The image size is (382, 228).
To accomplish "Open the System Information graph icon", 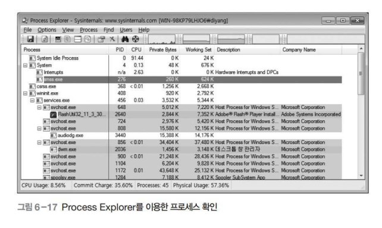I will pyautogui.click(x=58, y=39).
